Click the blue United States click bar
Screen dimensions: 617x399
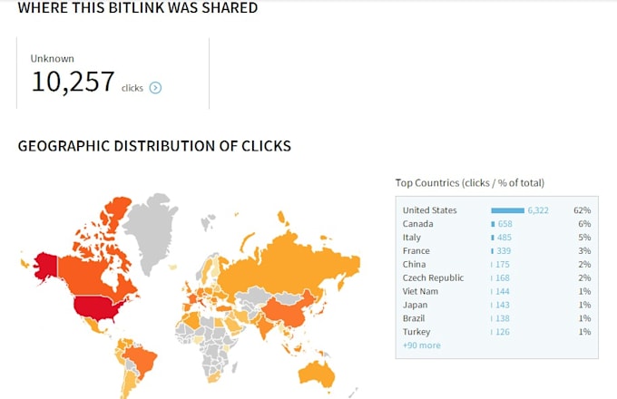click(x=507, y=210)
